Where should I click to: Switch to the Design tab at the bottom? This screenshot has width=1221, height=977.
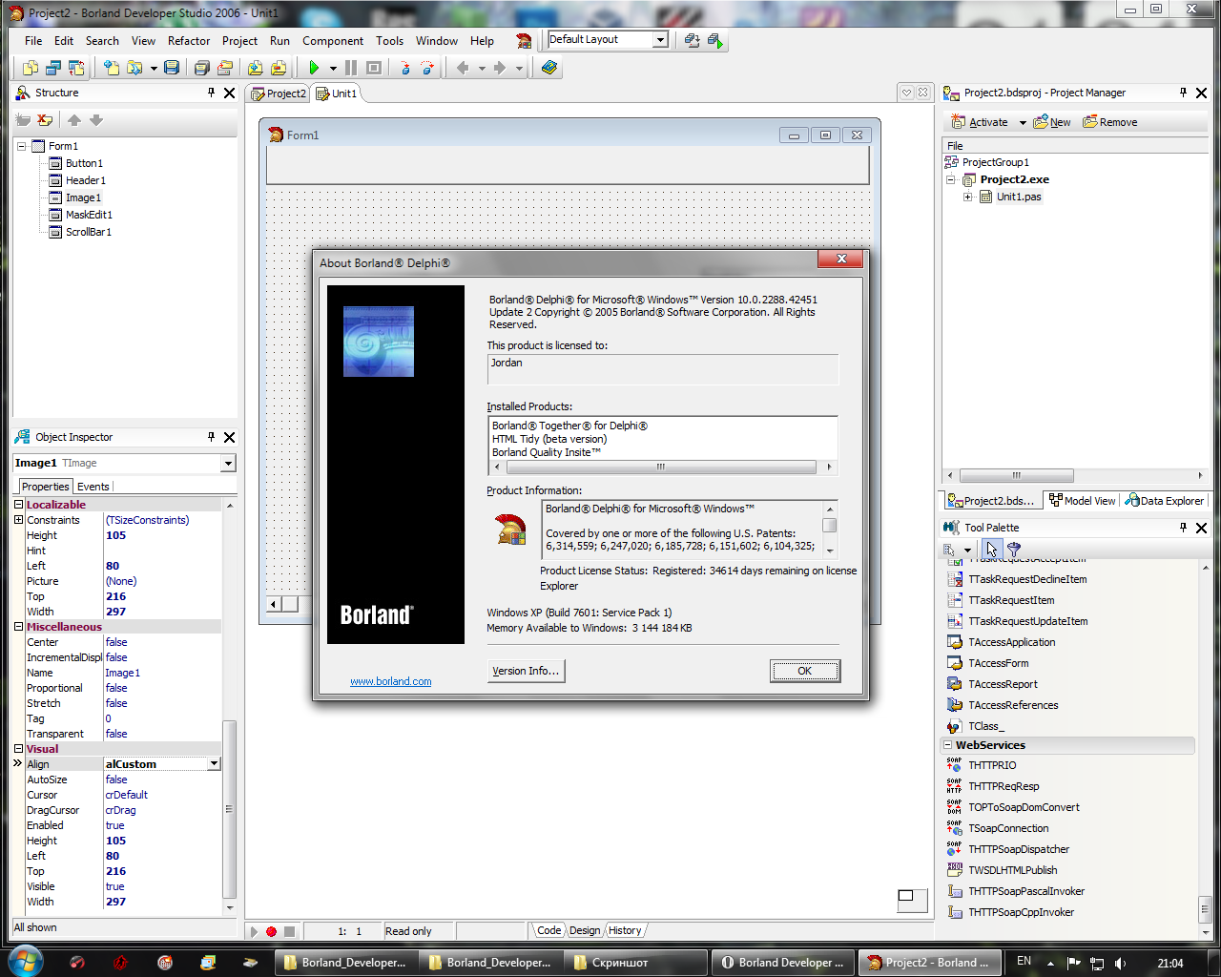[x=585, y=930]
